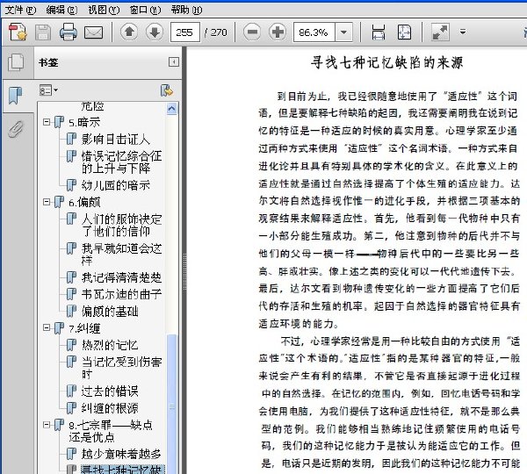Open the bookmarks options menu dropdown
527x474 pixels.
[x=48, y=90]
